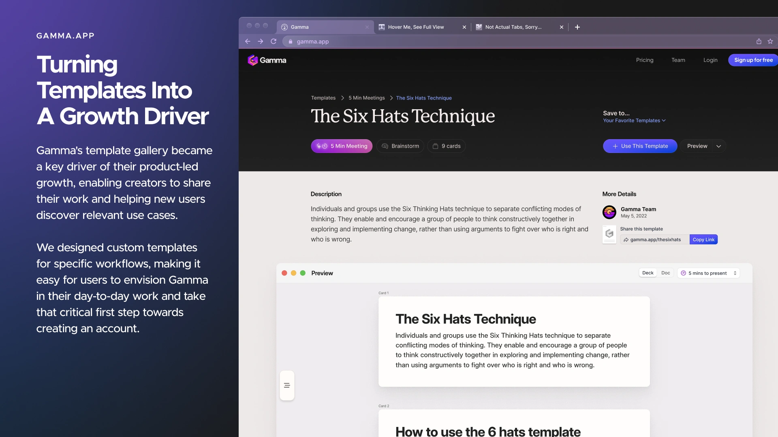Click the Gamma logo in the site header
The width and height of the screenshot is (778, 437).
(267, 60)
